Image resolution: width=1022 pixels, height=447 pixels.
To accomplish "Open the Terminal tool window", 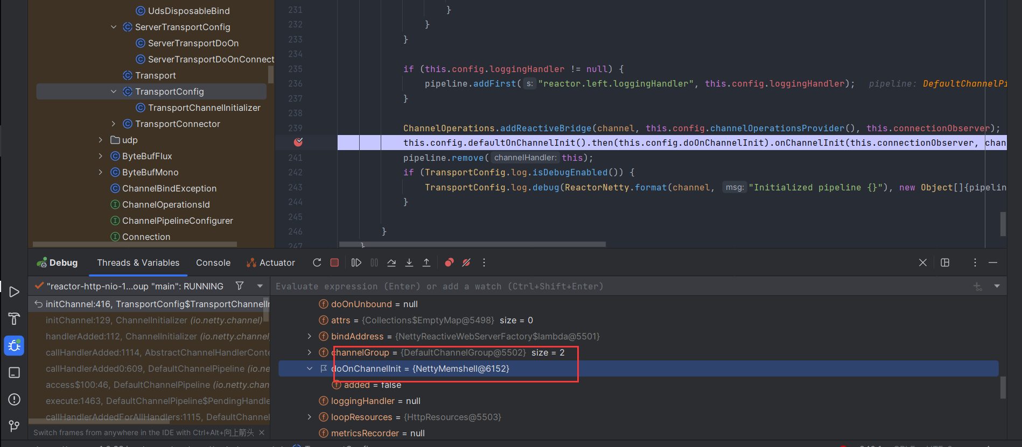I will 15,372.
